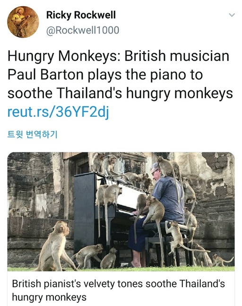Click the monkey climbing the piano stool
Image resolution: width=242 pixels, height=306 pixels.
pyautogui.click(x=176, y=238)
